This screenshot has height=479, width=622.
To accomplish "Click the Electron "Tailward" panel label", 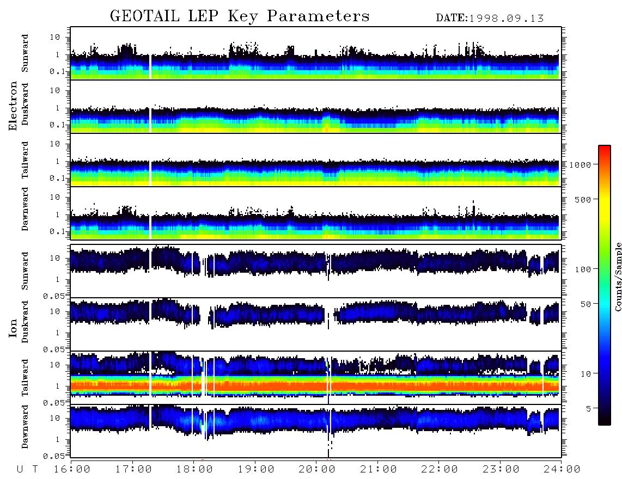I will pyautogui.click(x=25, y=160).
